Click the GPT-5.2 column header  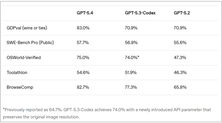pos(182,13)
